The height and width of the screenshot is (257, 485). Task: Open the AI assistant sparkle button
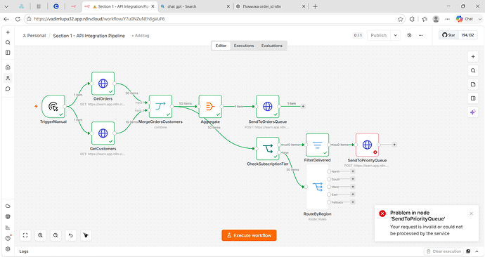(473, 112)
